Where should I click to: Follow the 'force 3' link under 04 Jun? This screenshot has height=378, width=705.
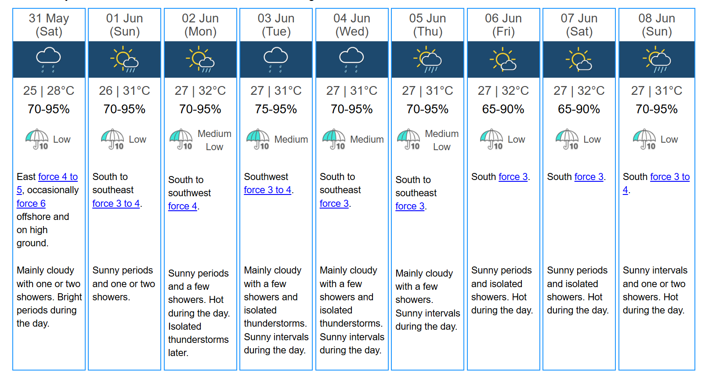tap(334, 203)
